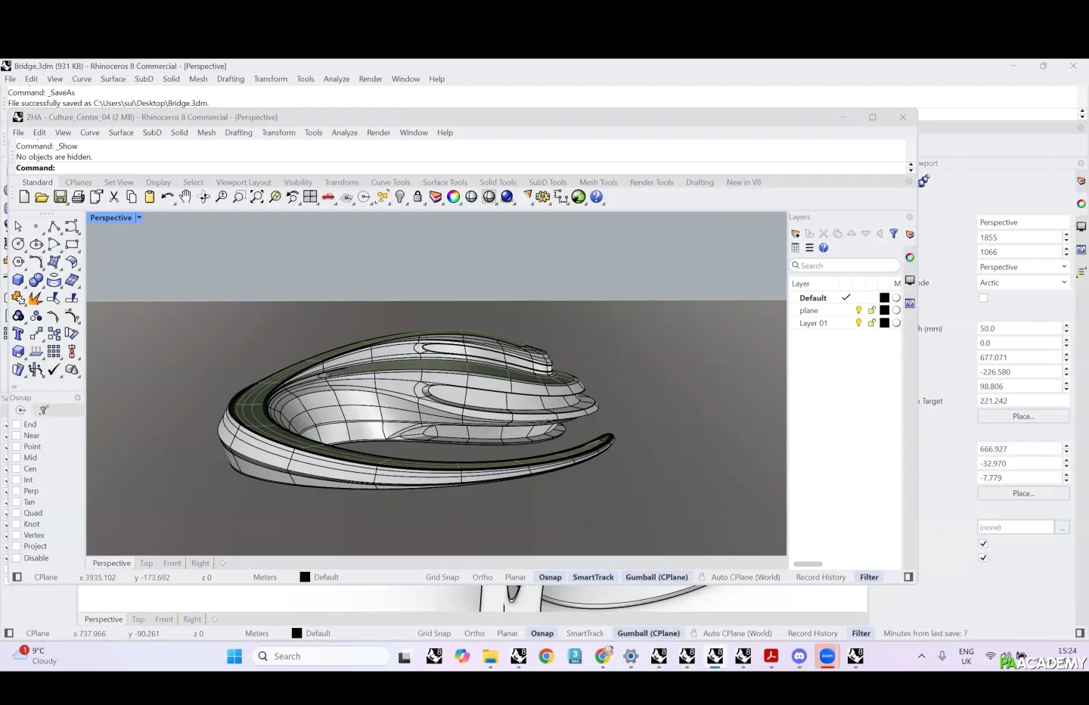Click the Open file folder icon
Screen dimensions: 1089x705
pos(42,197)
